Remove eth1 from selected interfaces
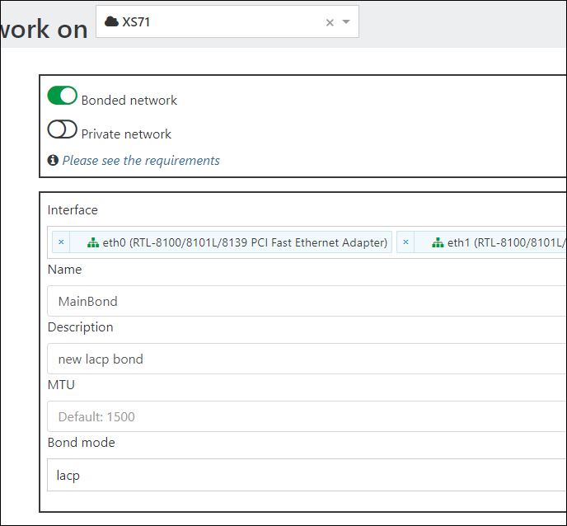The height and width of the screenshot is (526, 567). click(x=405, y=242)
